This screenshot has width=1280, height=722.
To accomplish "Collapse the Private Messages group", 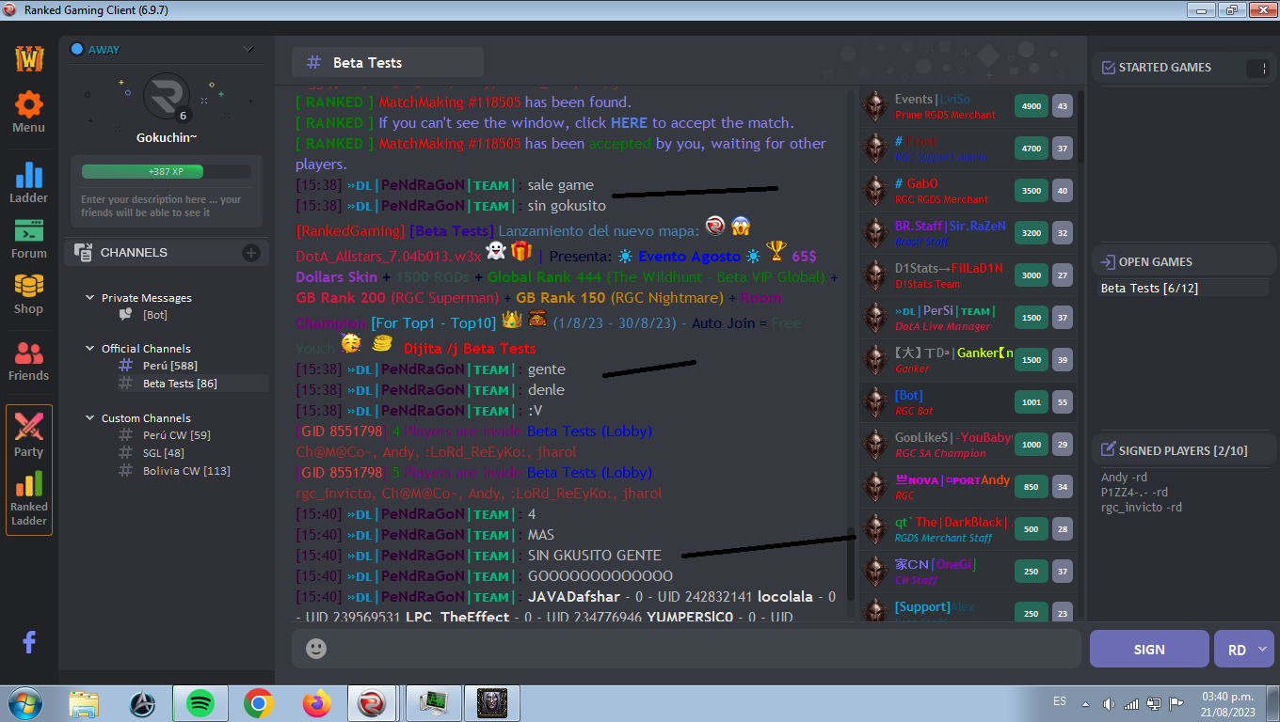I will point(89,298).
